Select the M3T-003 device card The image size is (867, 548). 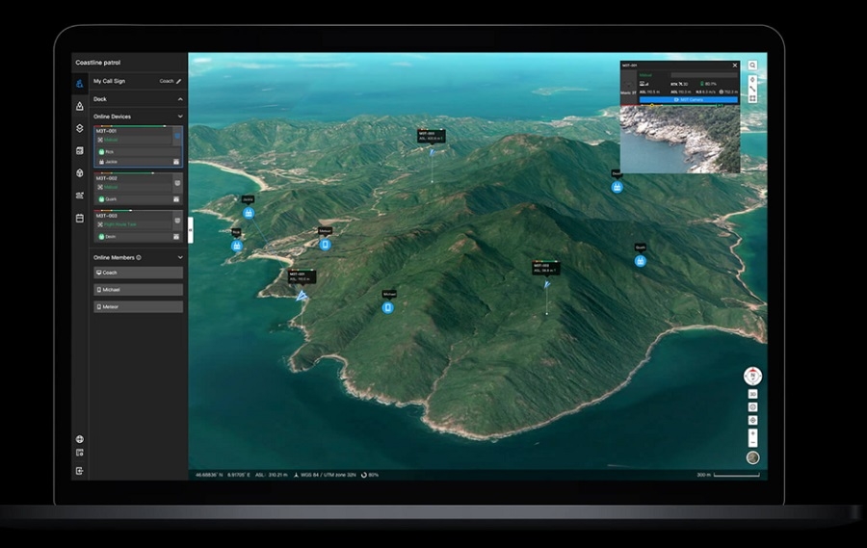click(x=138, y=225)
